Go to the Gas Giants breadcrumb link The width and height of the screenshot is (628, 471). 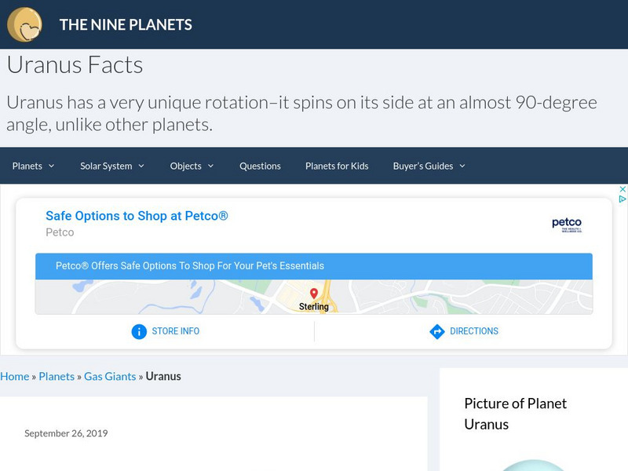pyautogui.click(x=110, y=376)
